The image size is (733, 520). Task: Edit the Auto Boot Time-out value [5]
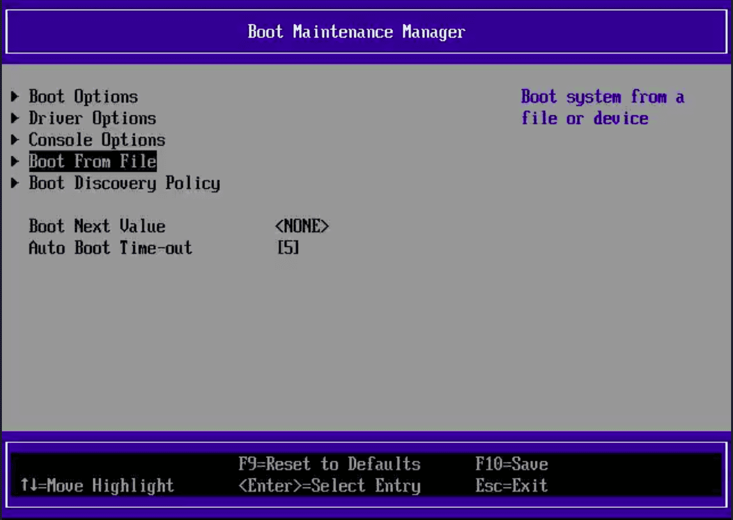point(288,248)
